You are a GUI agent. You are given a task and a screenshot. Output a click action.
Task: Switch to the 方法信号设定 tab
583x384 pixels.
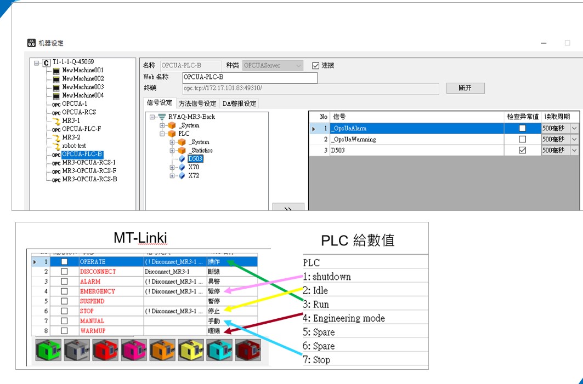[197, 104]
